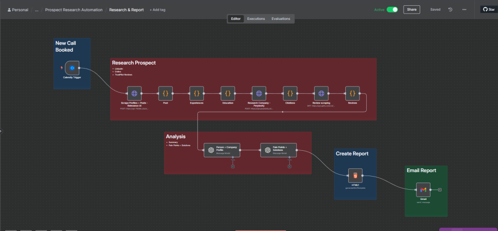Select the Person + Company Profile node
This screenshot has width=498, height=231.
click(x=211, y=150)
